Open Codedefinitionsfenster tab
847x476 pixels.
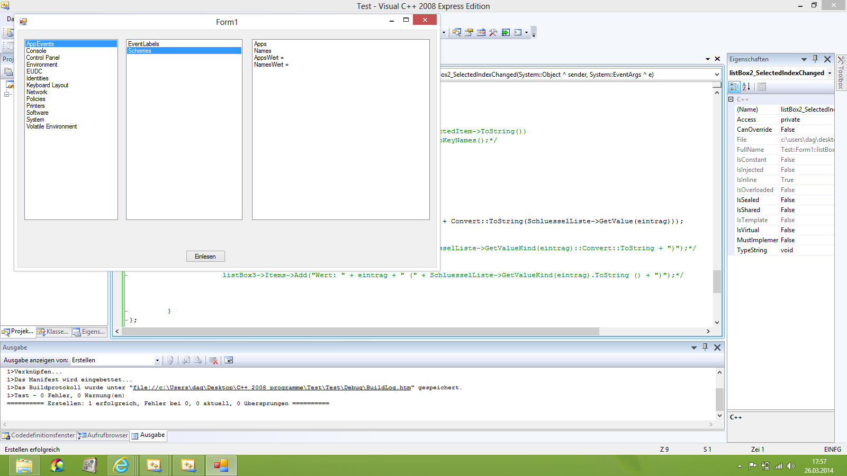point(39,435)
